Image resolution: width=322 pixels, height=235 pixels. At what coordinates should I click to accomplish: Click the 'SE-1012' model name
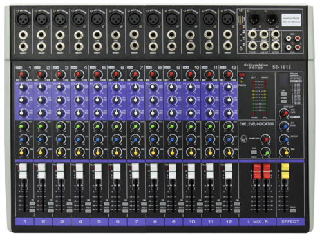[281, 67]
